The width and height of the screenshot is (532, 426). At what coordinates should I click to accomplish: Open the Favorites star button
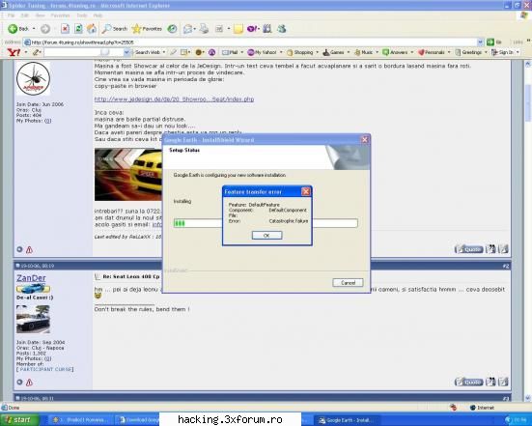click(147, 29)
